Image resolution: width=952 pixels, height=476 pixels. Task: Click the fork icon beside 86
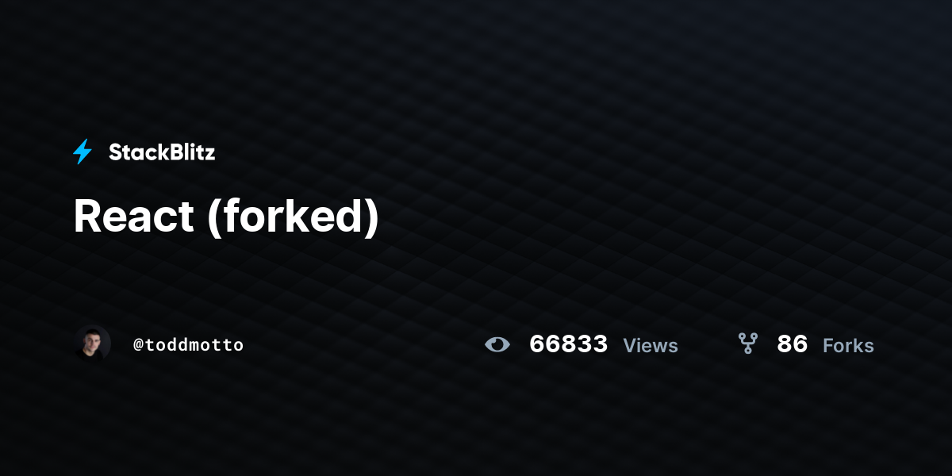747,344
